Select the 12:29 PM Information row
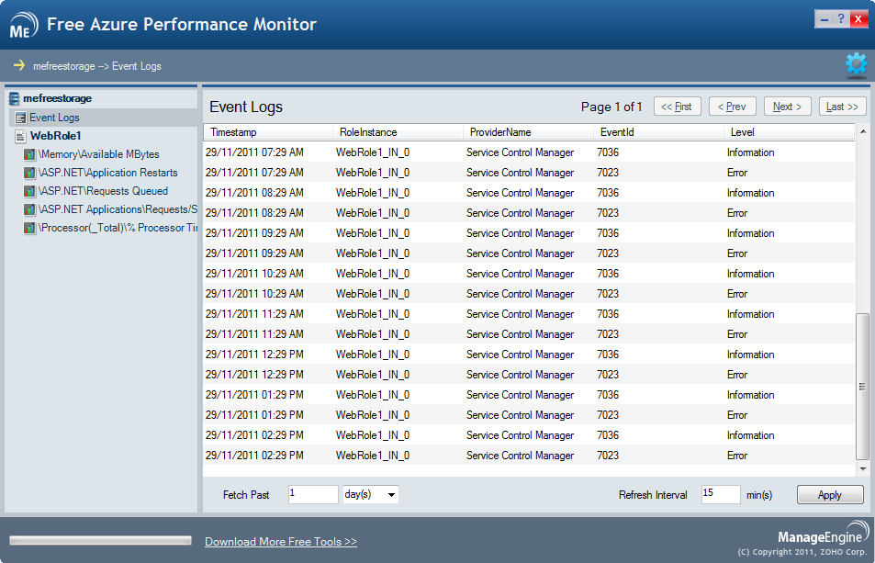Screen dimensions: 875x563 point(529,355)
